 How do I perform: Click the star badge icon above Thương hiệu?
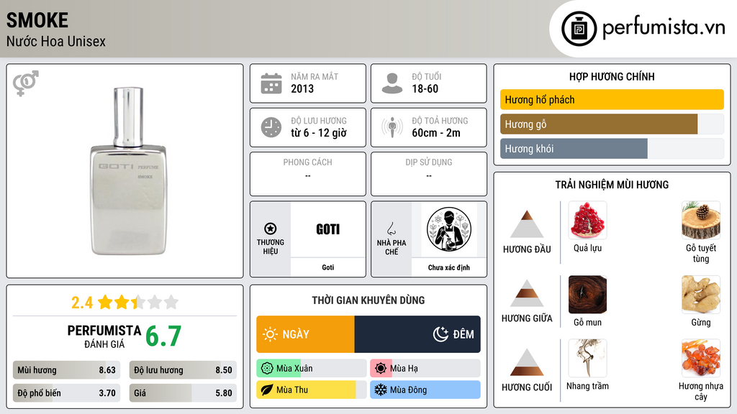click(271, 229)
